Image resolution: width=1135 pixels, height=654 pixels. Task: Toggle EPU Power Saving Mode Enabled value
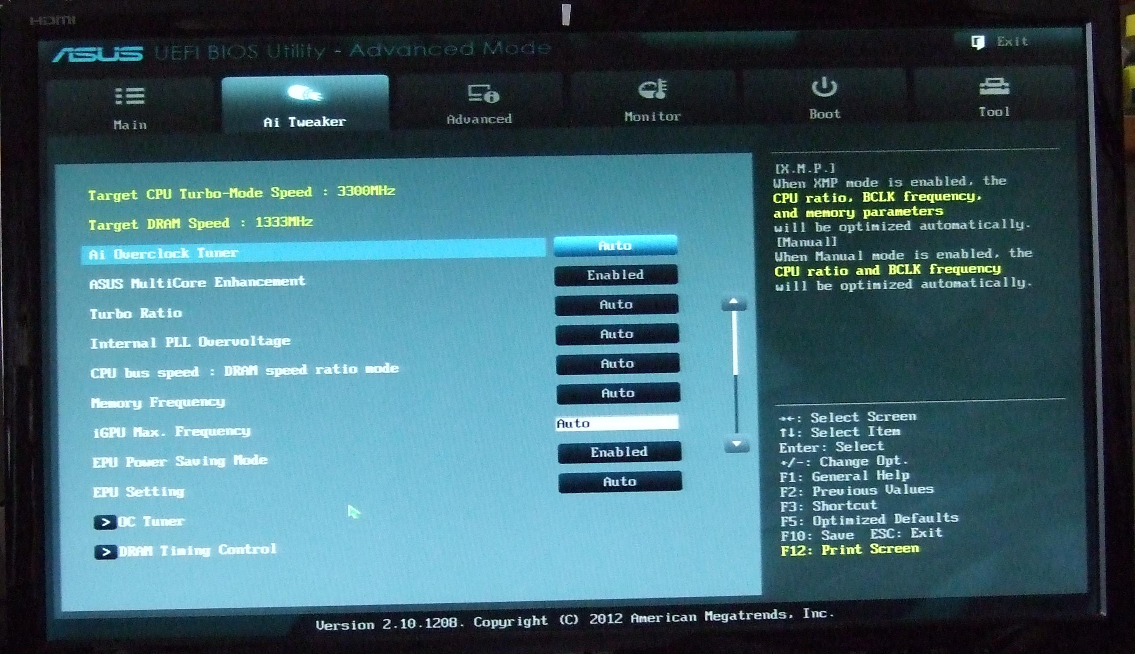(619, 452)
